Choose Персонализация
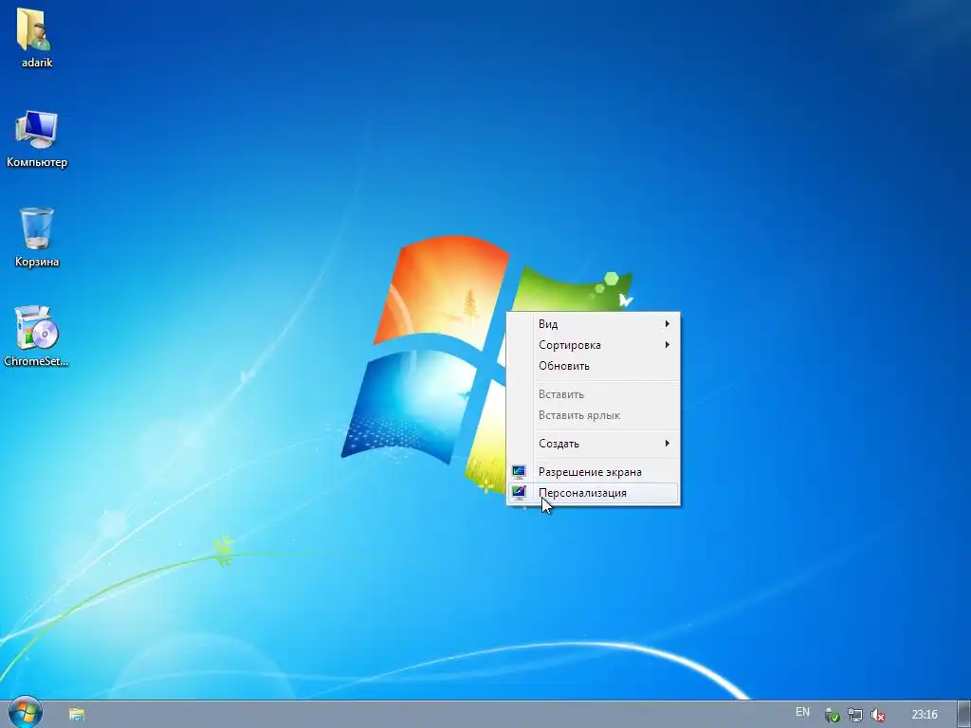The height and width of the screenshot is (728, 971). (594, 493)
